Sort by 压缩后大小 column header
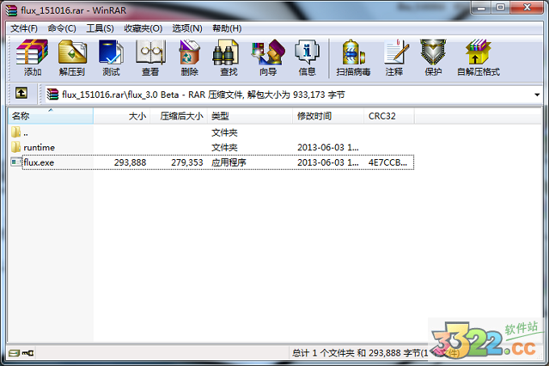 (178, 116)
